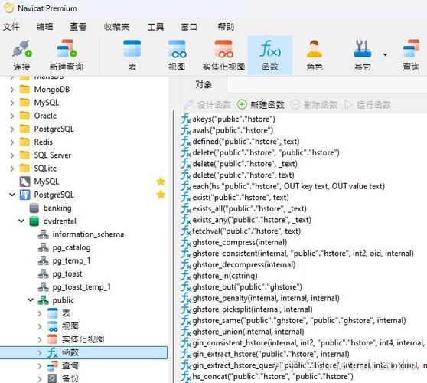Click the favorite star beside MySQL connection
Screen dimensions: 427x383
161,182
